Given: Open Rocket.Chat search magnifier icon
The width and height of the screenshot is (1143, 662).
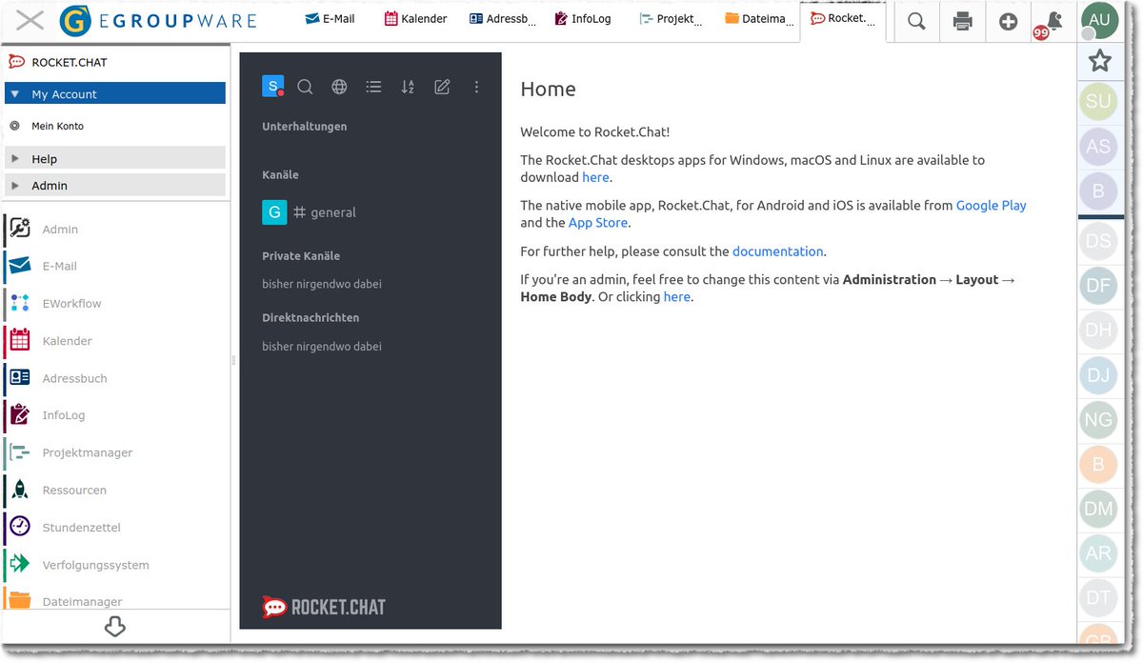Looking at the screenshot, I should [305, 87].
